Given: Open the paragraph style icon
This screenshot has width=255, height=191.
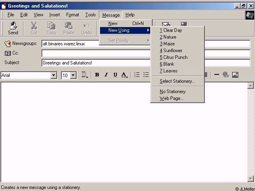Looking at the screenshot, I should pos(85,75).
